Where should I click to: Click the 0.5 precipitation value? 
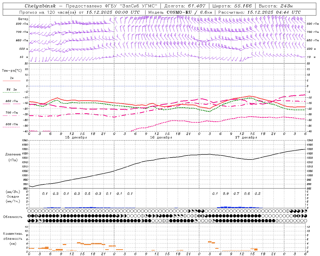pyautogui.click(x=87, y=194)
